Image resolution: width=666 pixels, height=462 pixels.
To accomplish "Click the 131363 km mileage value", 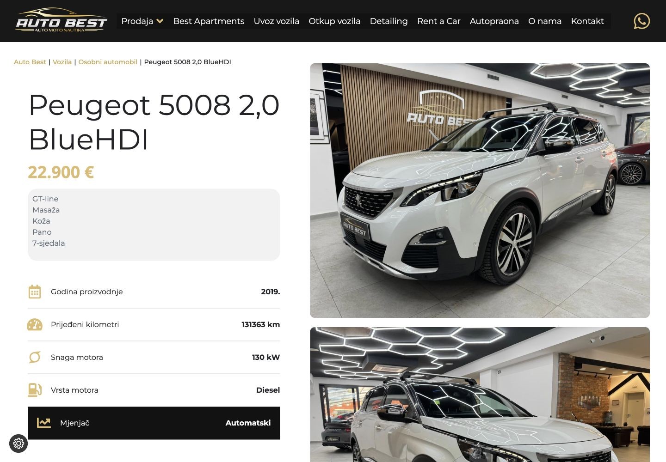I will [x=260, y=324].
